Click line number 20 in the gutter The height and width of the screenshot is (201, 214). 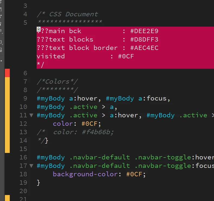click(23, 191)
